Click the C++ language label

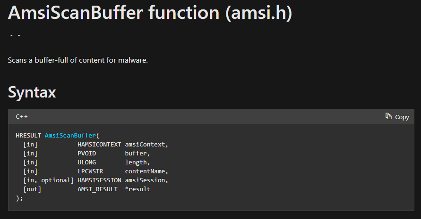(22, 116)
